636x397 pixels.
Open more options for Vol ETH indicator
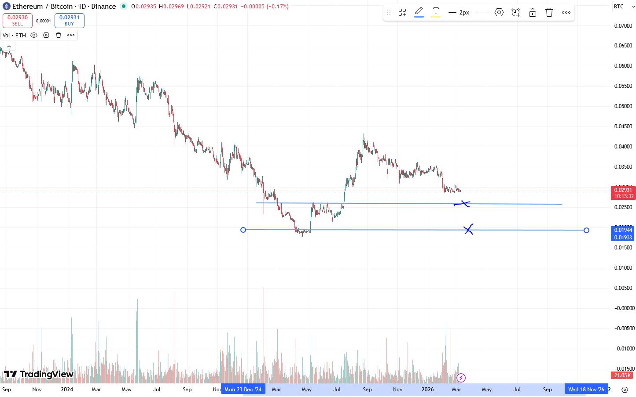pyautogui.click(x=70, y=35)
